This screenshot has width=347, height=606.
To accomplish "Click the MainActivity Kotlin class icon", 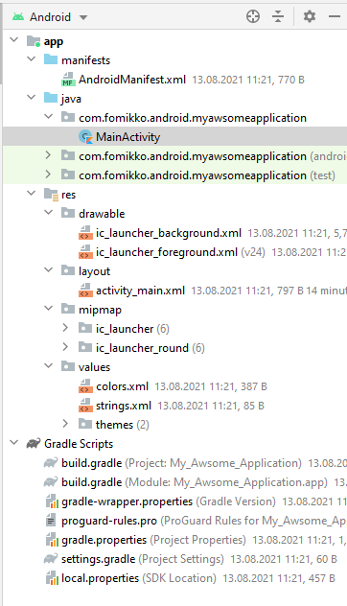I will pyautogui.click(x=85, y=137).
